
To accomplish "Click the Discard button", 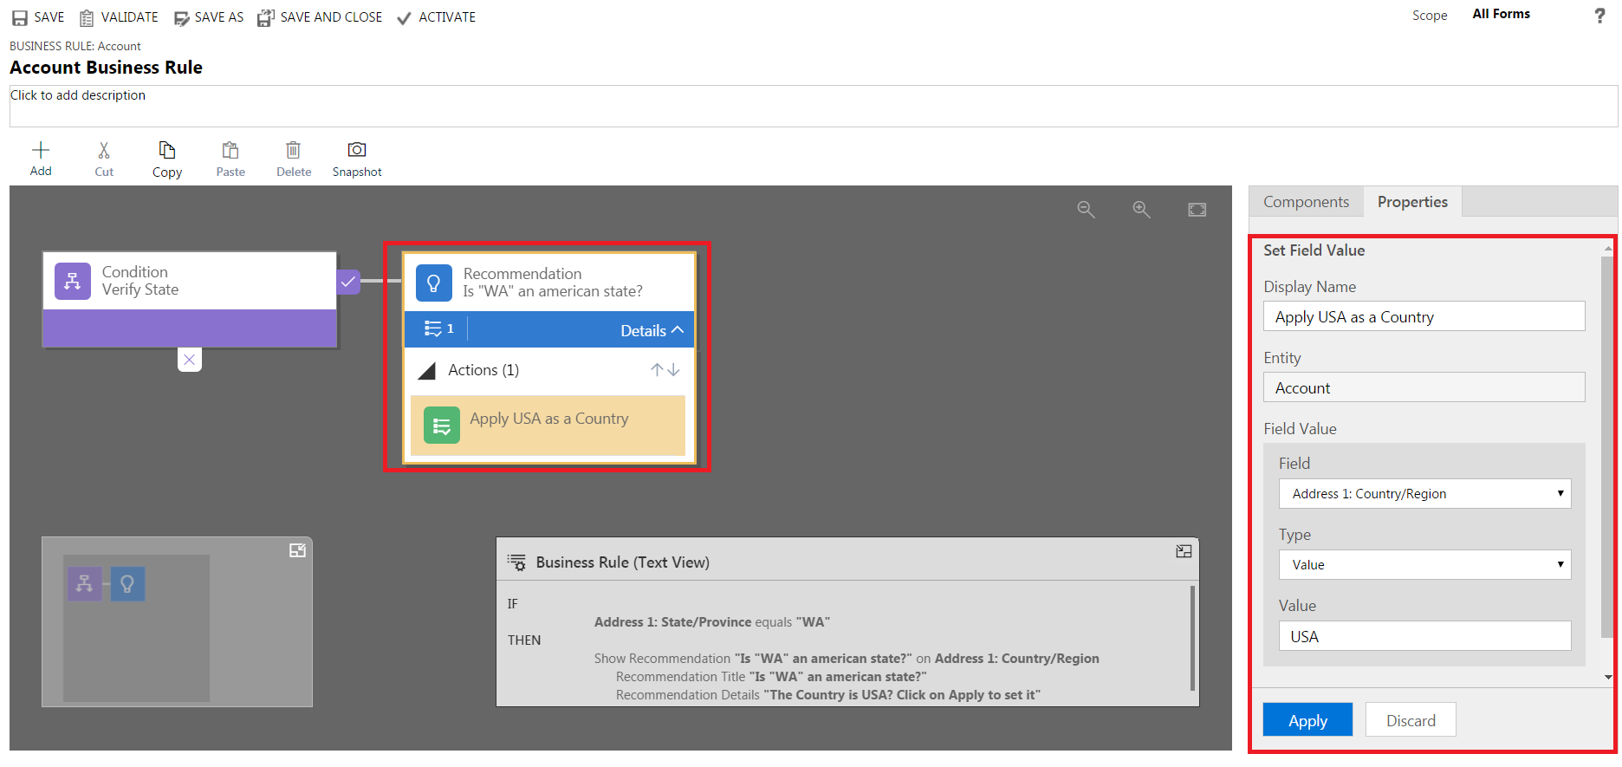I will pos(1411,720).
